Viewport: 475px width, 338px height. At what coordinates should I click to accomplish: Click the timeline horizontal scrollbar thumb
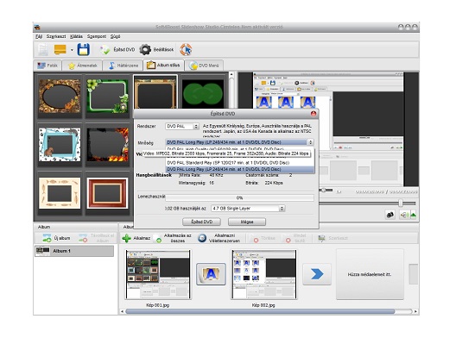[x=260, y=311]
